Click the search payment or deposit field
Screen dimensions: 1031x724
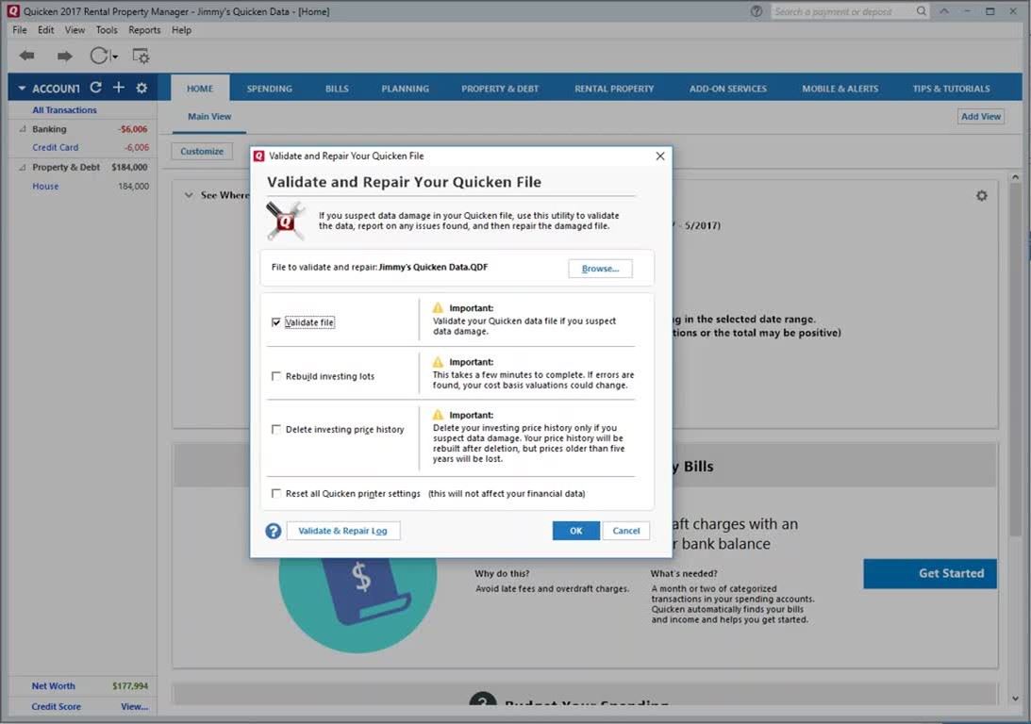point(843,11)
